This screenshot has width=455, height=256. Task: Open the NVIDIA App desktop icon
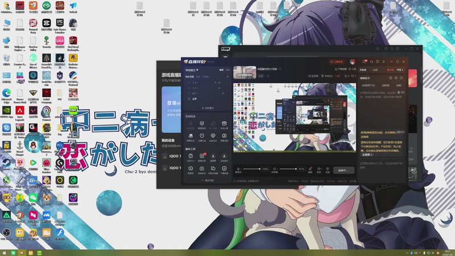click(x=6, y=113)
